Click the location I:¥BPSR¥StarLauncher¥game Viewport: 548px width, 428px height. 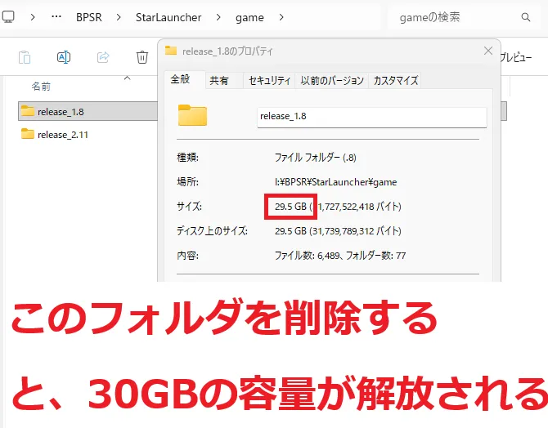point(335,182)
